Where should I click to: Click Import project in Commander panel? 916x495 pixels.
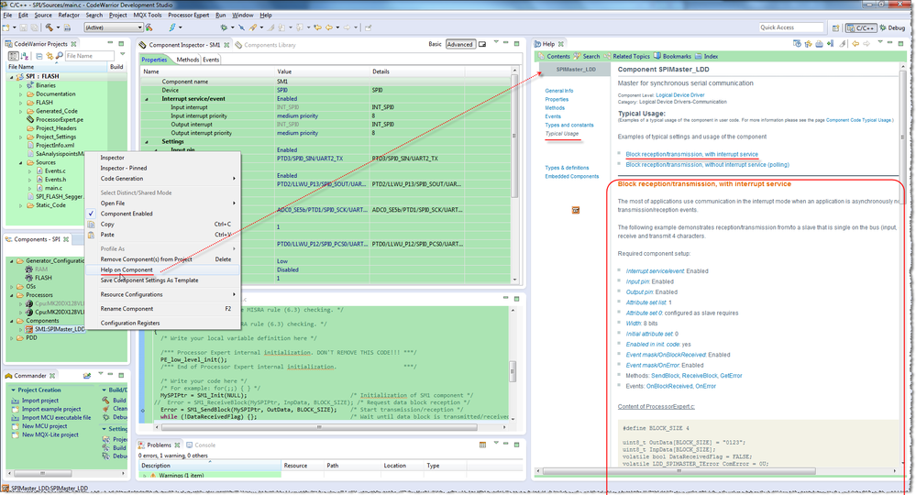(40, 401)
